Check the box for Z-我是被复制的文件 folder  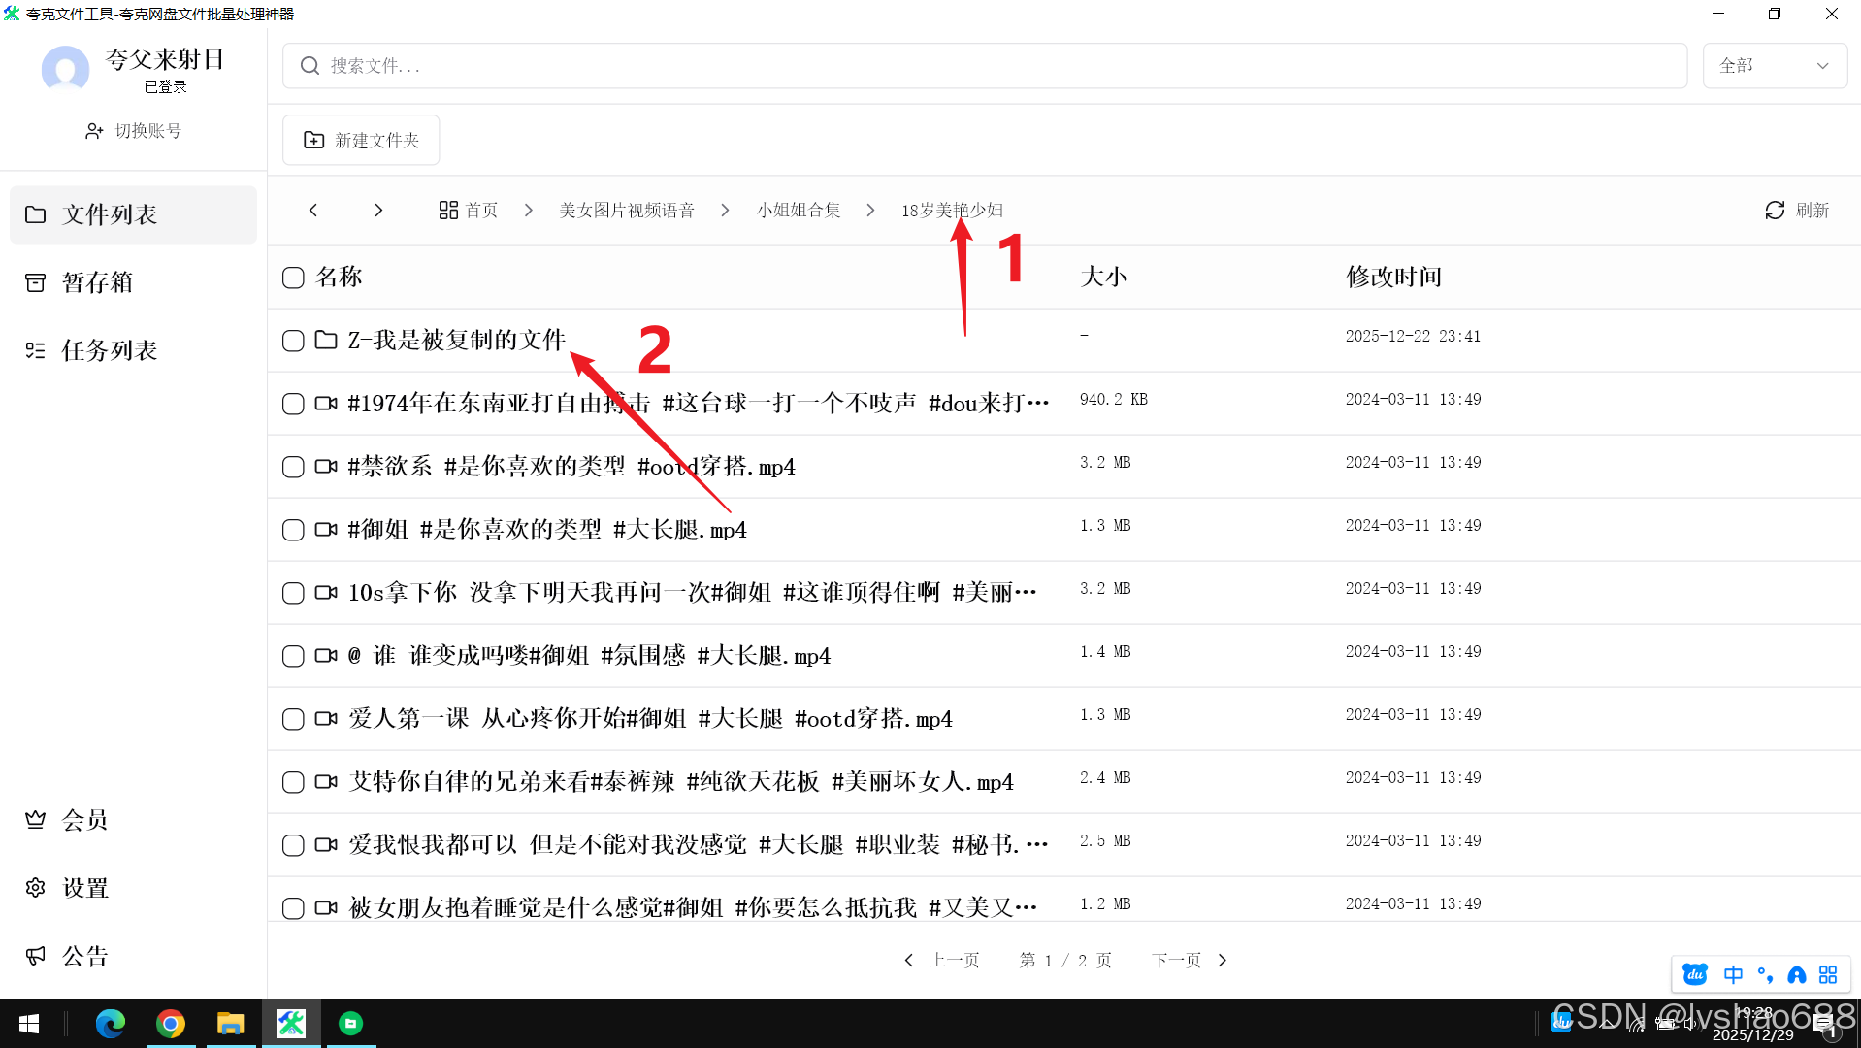(293, 341)
